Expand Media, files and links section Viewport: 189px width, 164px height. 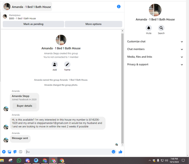point(155,57)
